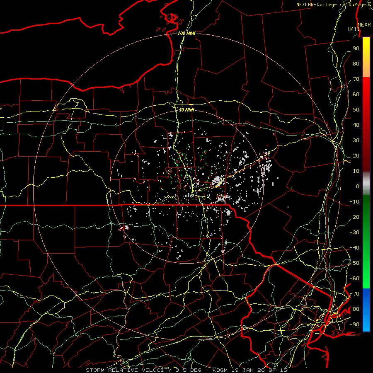Viewport: 373px width, 373px height.
Task: Select the positive 20 knot scale label
Action: click(356, 155)
